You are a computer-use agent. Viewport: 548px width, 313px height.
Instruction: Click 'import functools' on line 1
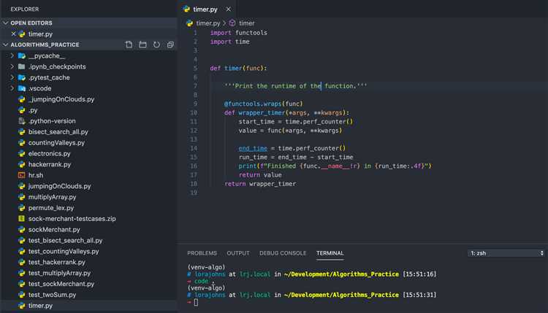[x=238, y=32]
